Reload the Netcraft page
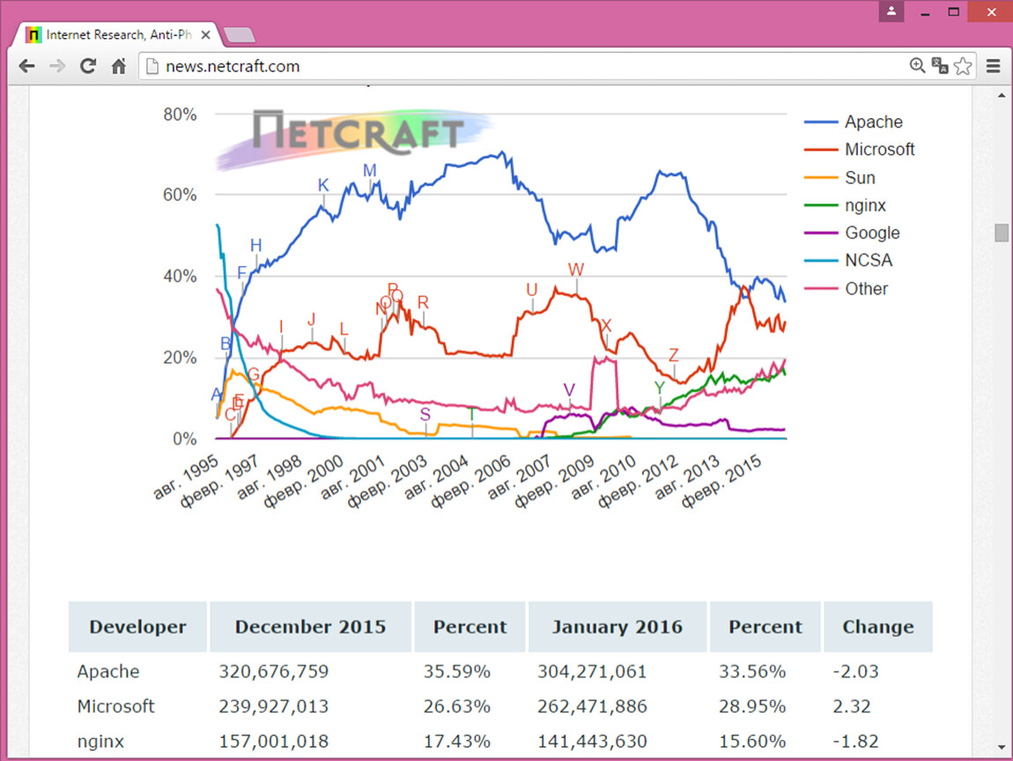 (88, 66)
